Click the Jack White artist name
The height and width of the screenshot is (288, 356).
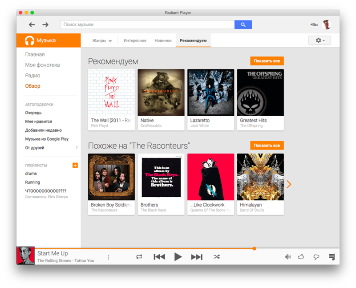[x=199, y=126]
